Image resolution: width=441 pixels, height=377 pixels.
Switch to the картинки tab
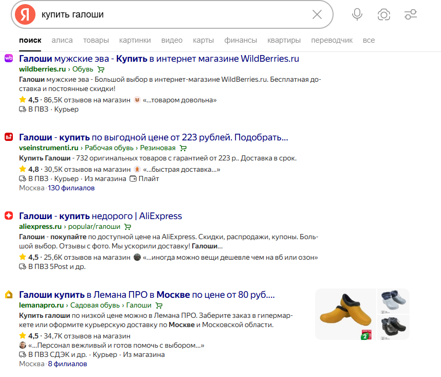click(135, 40)
